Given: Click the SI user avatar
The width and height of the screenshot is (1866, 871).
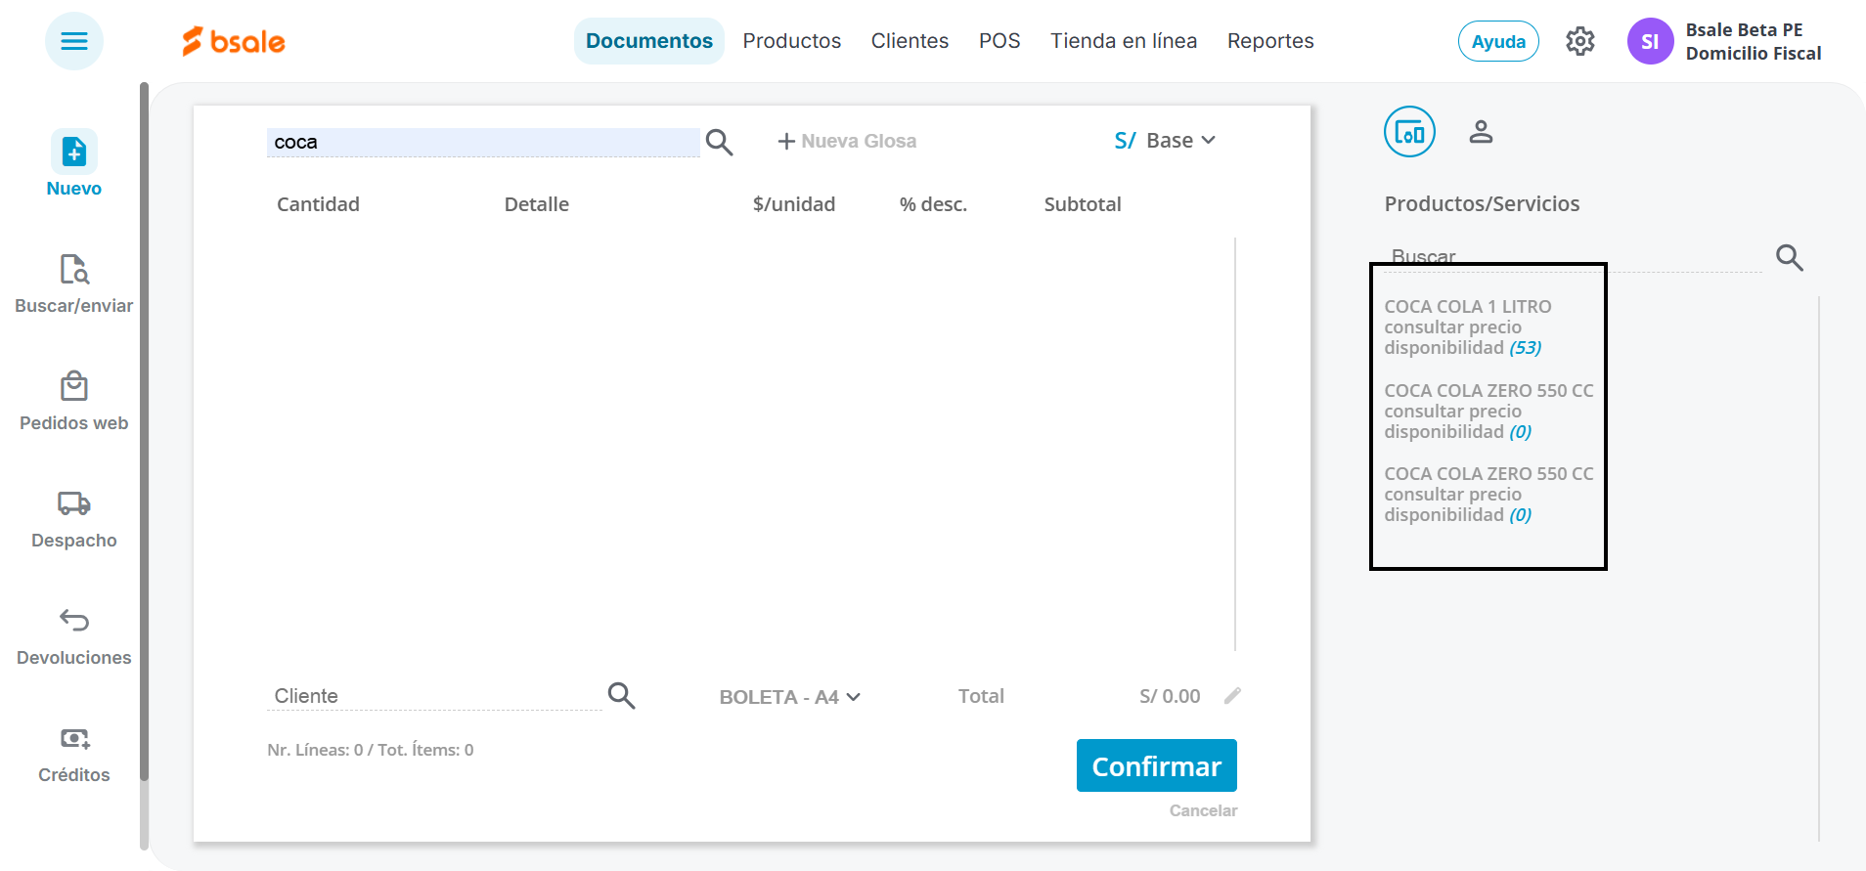Looking at the screenshot, I should pos(1650,41).
